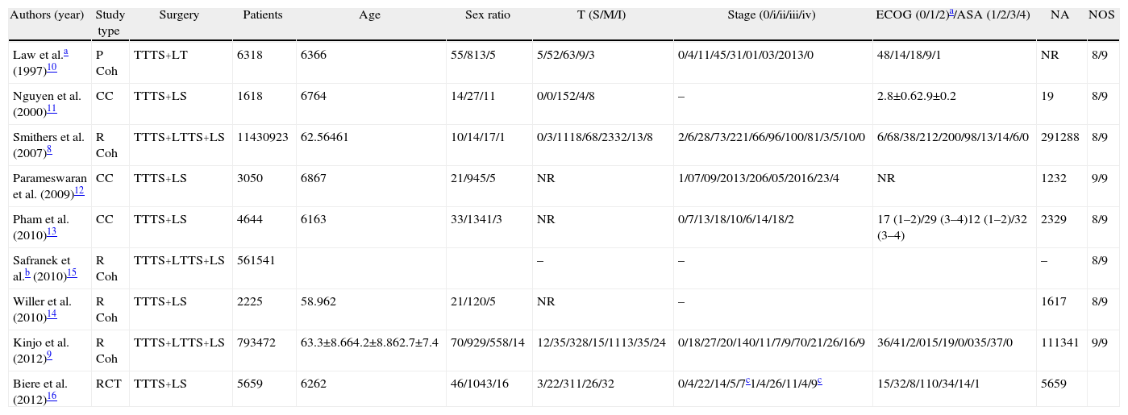The image size is (1128, 415).
Task: Click footnote "a" link after Law et al.
Action: pyautogui.click(x=65, y=52)
